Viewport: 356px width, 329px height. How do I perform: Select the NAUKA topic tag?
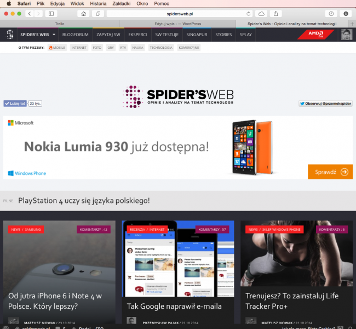pyautogui.click(x=138, y=48)
